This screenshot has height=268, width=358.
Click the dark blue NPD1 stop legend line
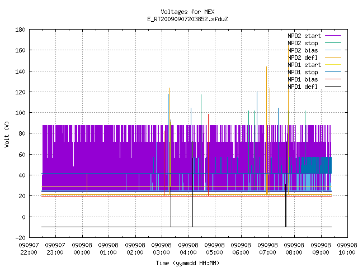coord(333,72)
